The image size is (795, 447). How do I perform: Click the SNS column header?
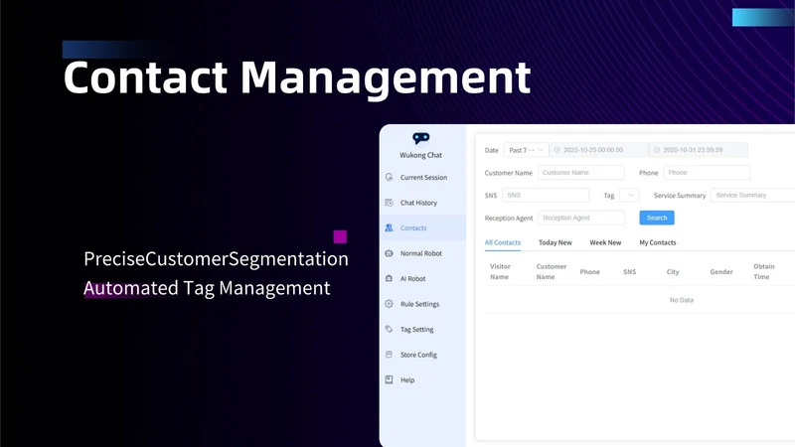click(630, 272)
